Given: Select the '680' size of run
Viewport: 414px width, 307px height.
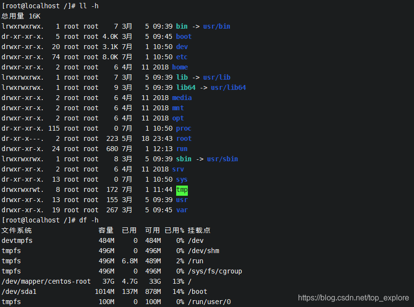Looking at the screenshot, I should pos(112,149).
